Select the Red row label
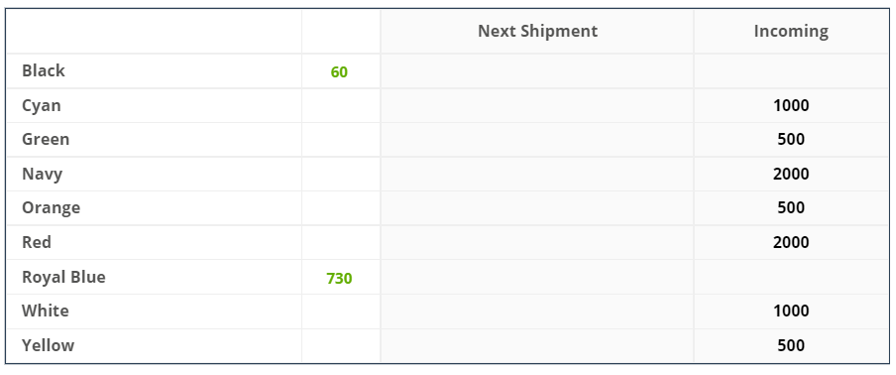The width and height of the screenshot is (896, 375). pos(37,242)
